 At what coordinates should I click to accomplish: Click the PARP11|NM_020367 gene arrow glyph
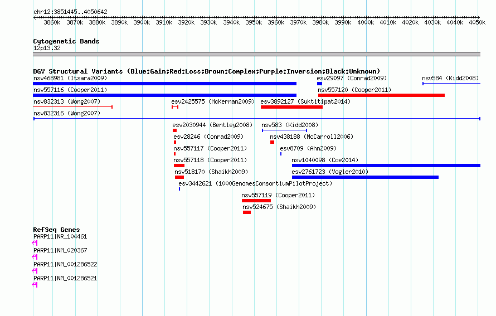point(35,257)
